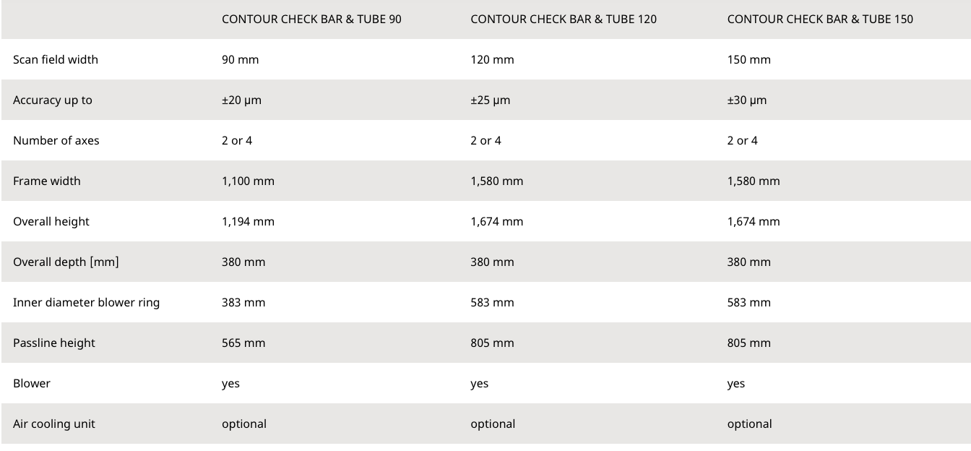Select the Overall height row label
Screen dimensions: 971x451
tap(51, 222)
